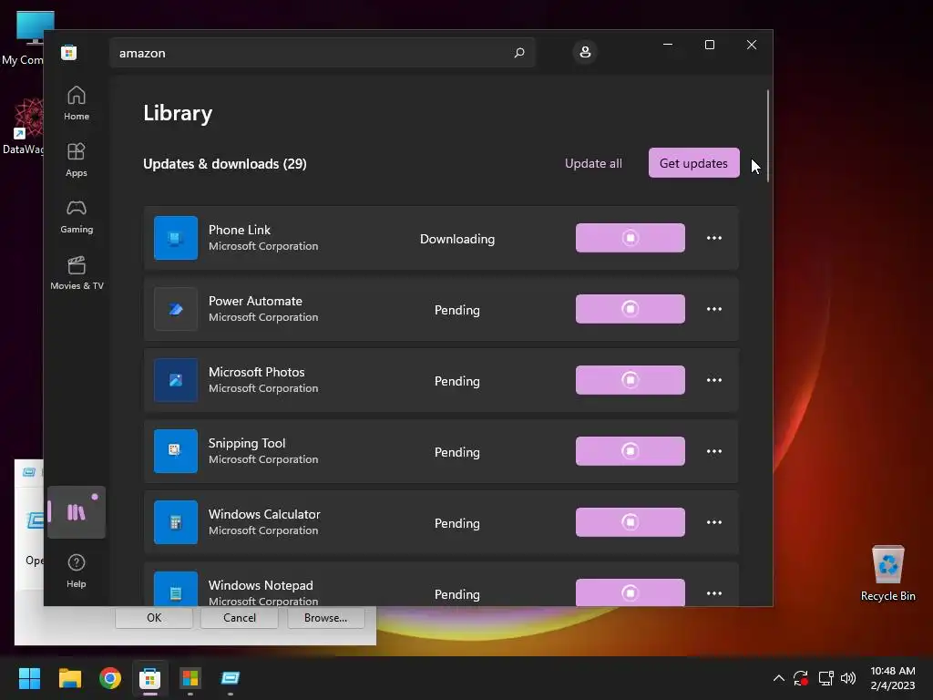Click the Get updates button

click(x=693, y=163)
